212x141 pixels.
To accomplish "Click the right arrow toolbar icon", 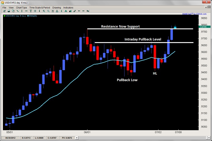I will 83,11.
